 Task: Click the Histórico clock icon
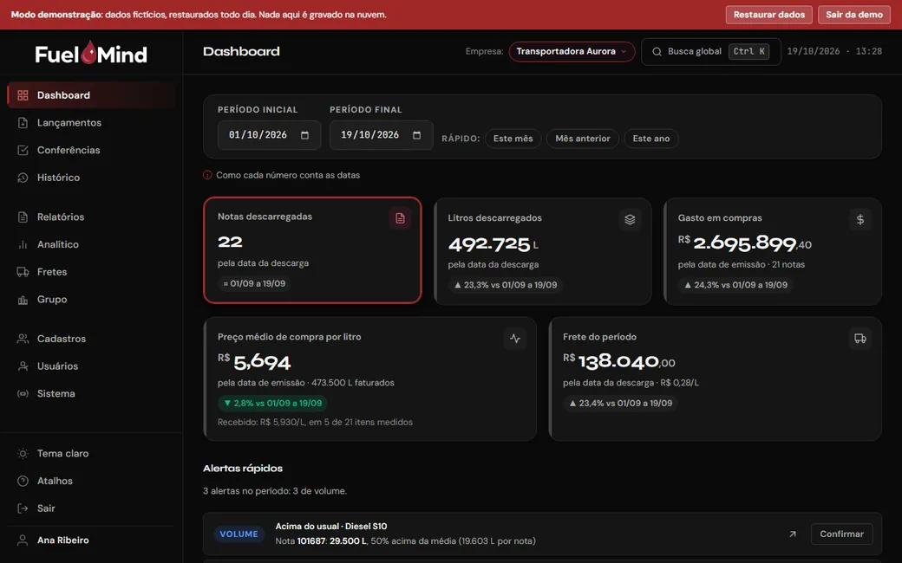pos(23,178)
